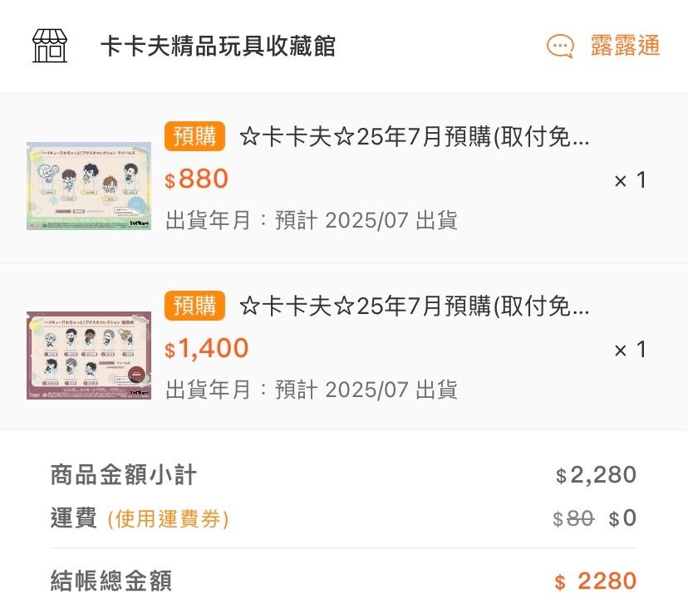Viewport: 688px width, 613px height.
Task: Select the $1,400 price text
Action: pyautogui.click(x=207, y=349)
